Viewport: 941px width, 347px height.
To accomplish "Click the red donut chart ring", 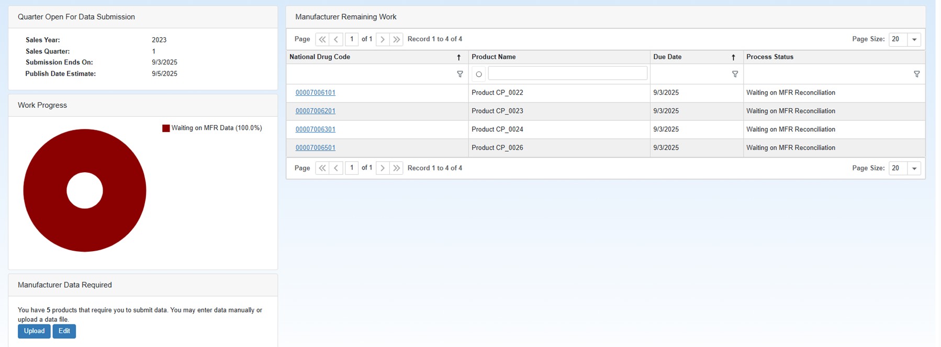I will pos(44,191).
